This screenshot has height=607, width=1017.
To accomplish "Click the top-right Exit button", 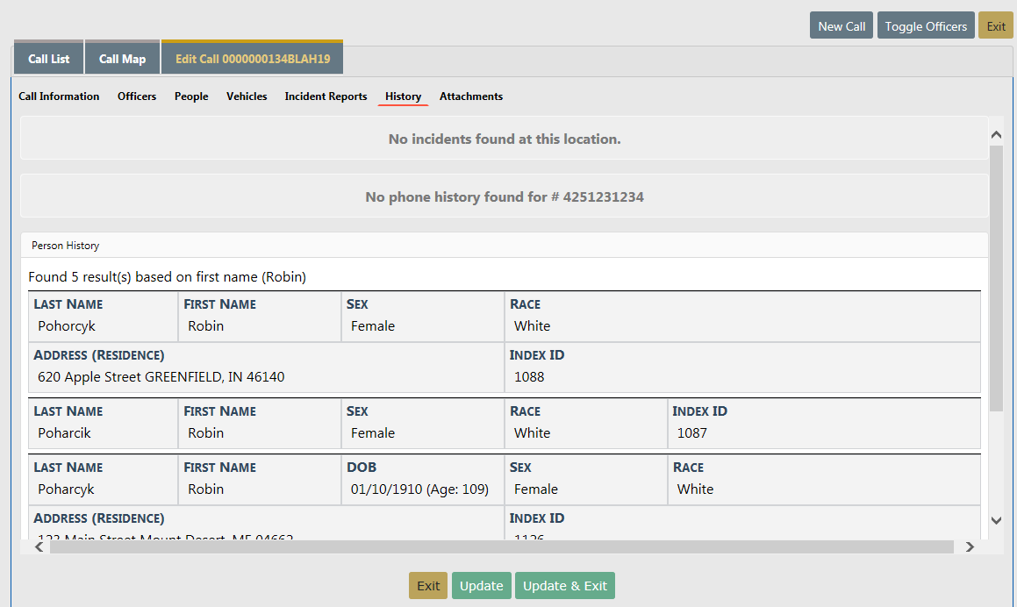I will tap(995, 26).
